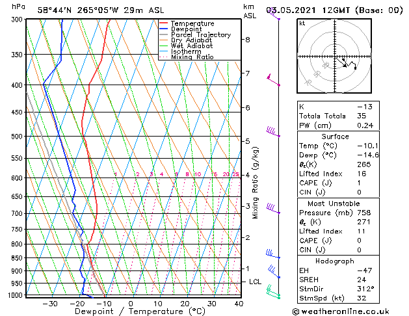This screenshot has width=409, height=316.
Task: Click the red Temperature legend line swatch
Action: point(163,23)
